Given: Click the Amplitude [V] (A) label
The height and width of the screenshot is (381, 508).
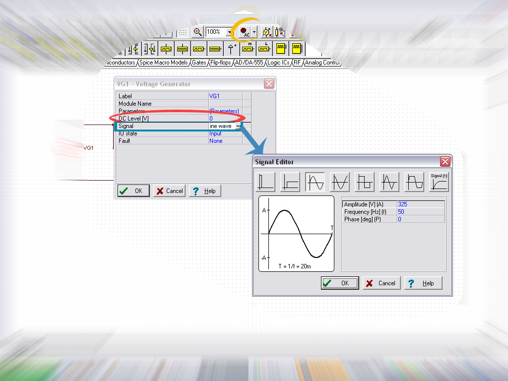Looking at the screenshot, I should click(364, 204).
